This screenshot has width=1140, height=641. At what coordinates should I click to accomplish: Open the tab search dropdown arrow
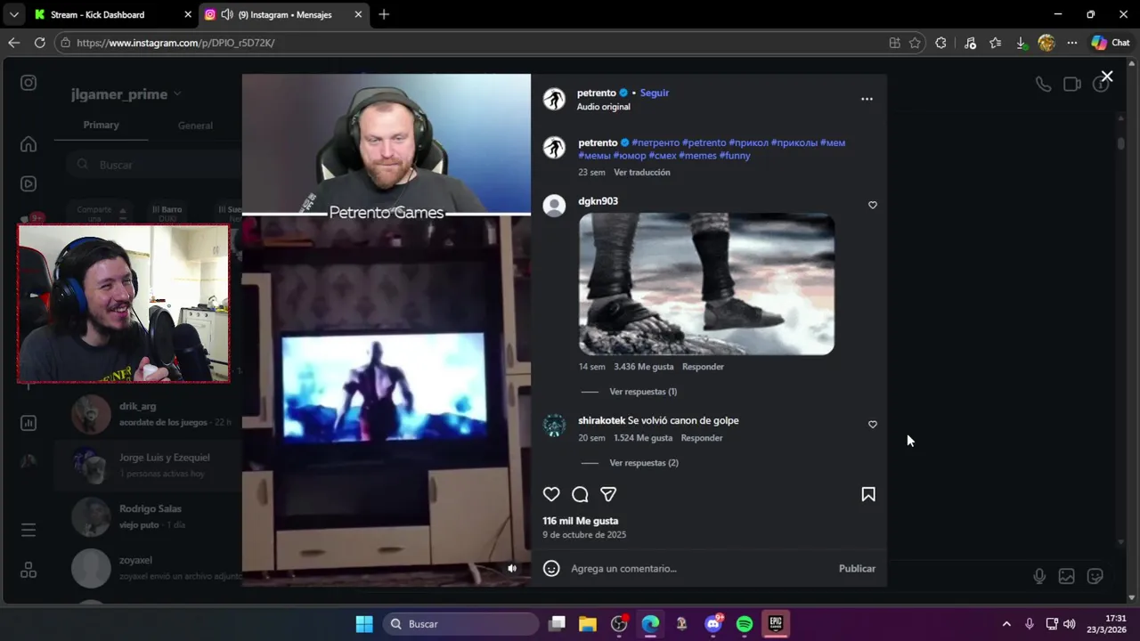[x=13, y=14]
